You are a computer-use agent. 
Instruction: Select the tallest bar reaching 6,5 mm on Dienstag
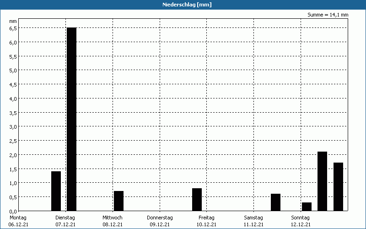tap(72, 119)
